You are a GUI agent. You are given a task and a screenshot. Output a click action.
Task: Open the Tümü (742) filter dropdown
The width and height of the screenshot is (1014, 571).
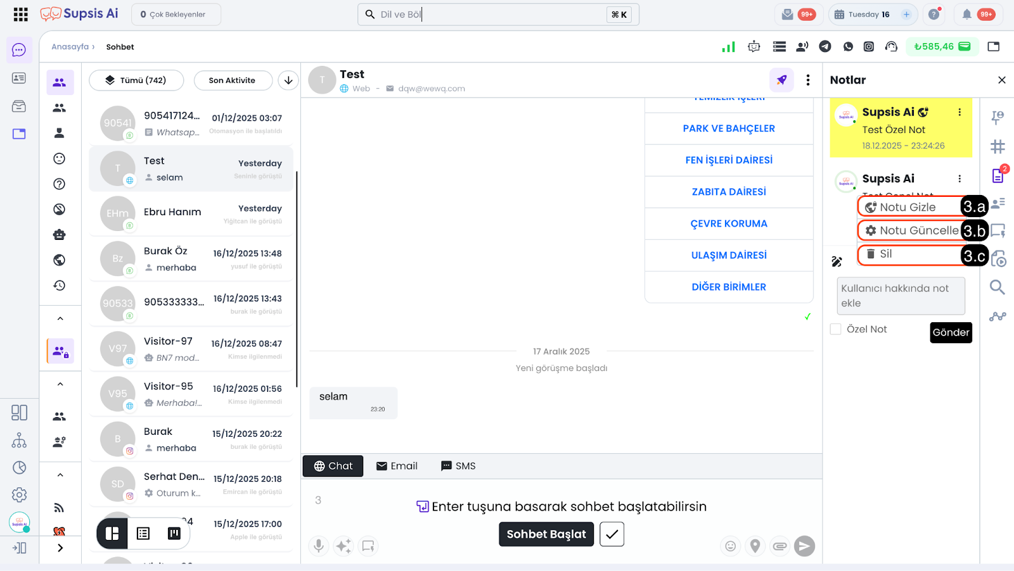click(136, 80)
